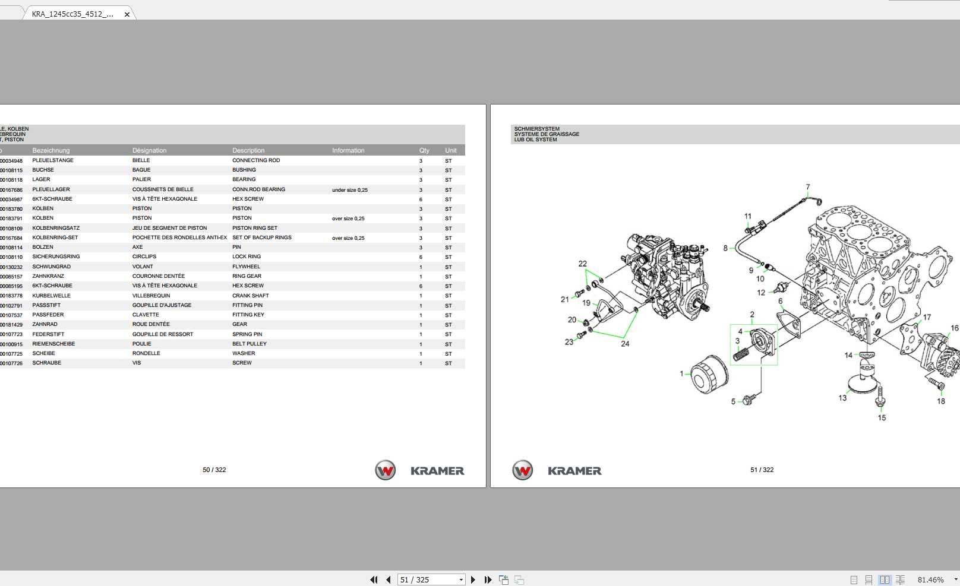Click the Désignation column header

[x=149, y=150]
